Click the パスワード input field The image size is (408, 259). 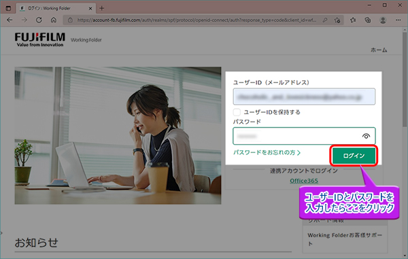[304, 136]
